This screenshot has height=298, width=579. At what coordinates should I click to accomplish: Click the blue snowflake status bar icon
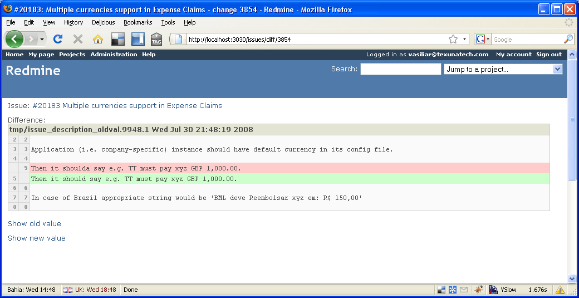click(452, 290)
